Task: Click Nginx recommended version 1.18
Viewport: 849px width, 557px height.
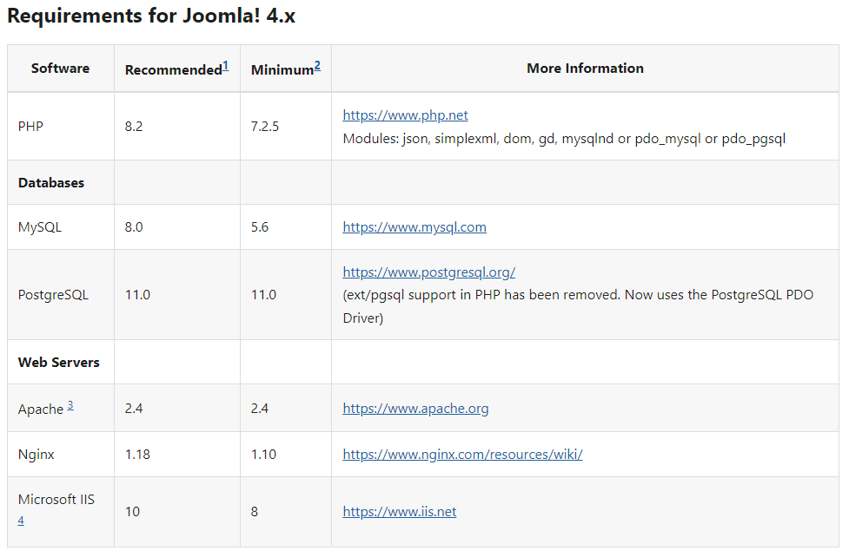Action: 137,455
